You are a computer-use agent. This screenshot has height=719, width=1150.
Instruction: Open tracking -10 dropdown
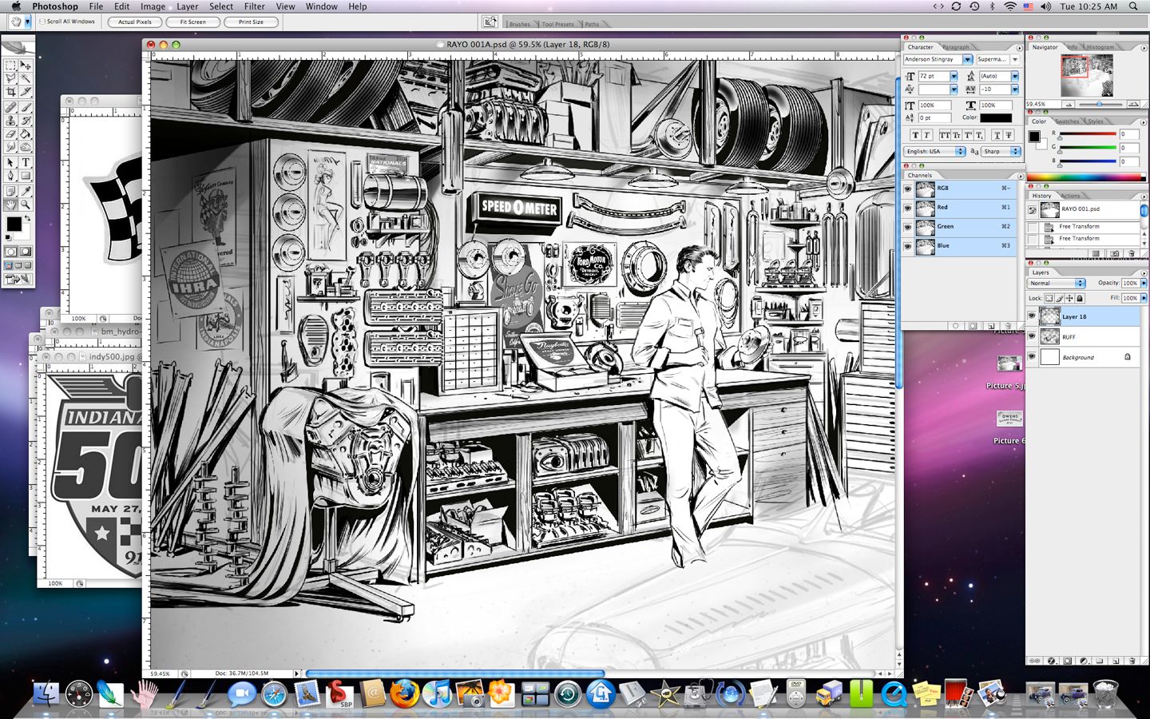pos(1015,89)
